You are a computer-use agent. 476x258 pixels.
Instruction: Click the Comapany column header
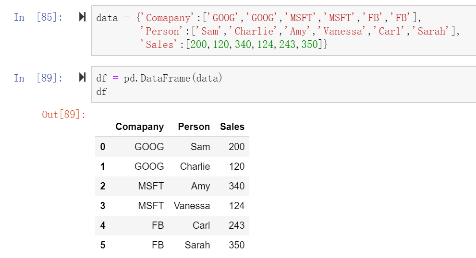139,127
